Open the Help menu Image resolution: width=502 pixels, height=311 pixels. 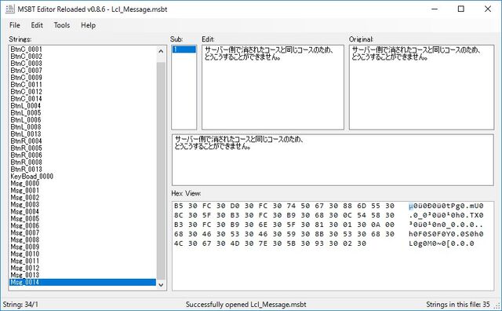tap(89, 25)
